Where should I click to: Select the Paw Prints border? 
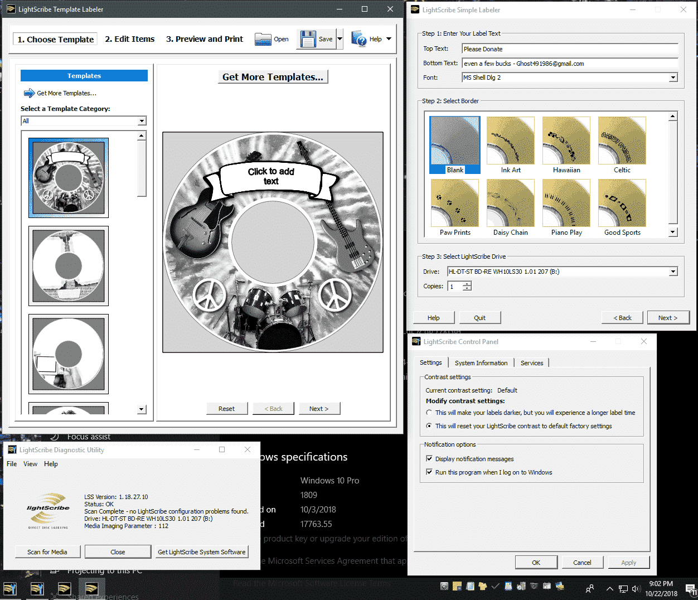click(x=454, y=207)
